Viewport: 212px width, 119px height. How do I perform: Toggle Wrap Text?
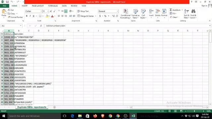tap(83, 11)
